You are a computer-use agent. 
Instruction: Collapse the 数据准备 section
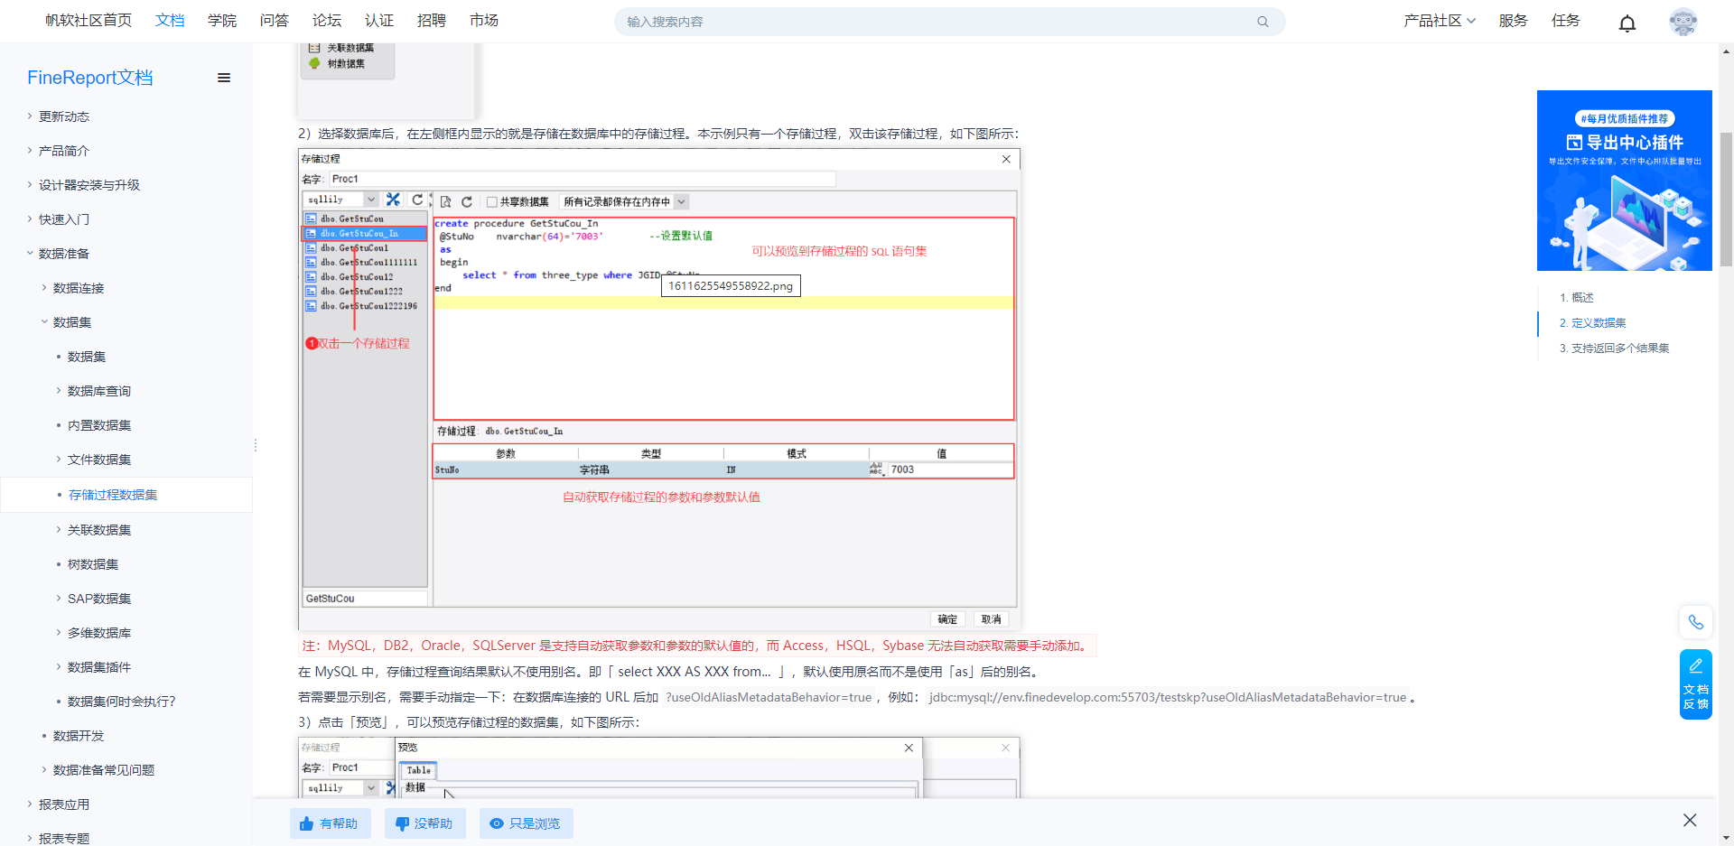(x=64, y=254)
